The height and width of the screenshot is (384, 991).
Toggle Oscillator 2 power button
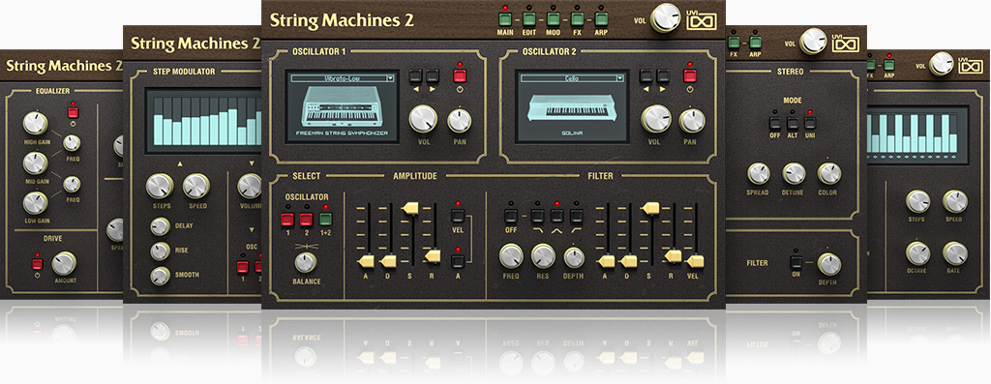(689, 76)
